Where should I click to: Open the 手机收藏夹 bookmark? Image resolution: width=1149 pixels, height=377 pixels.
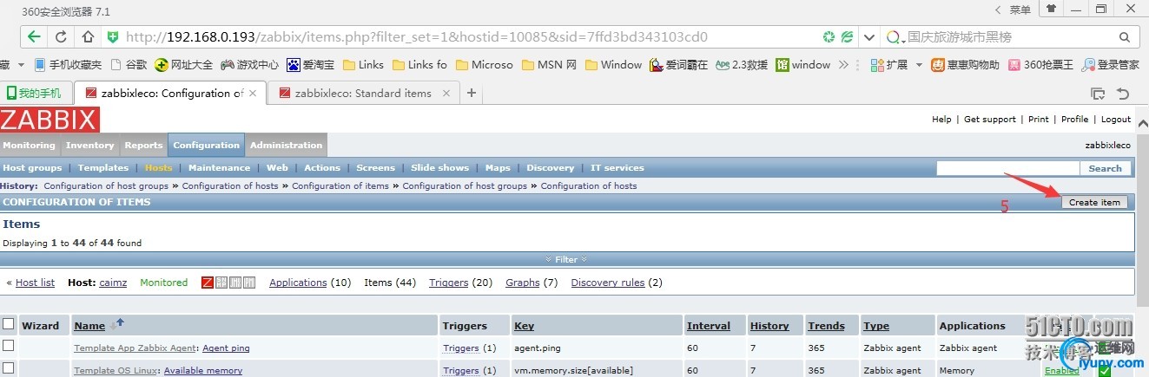tap(68, 64)
